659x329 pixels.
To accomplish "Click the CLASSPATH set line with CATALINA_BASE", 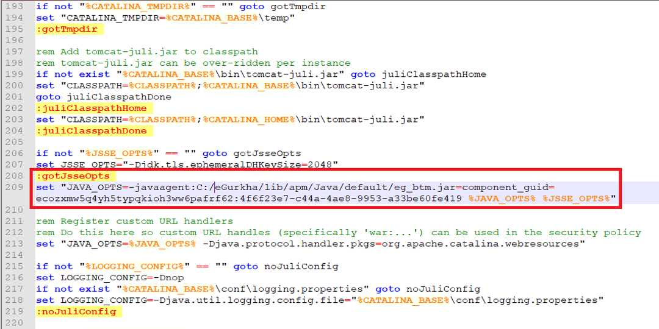I will click(x=230, y=86).
